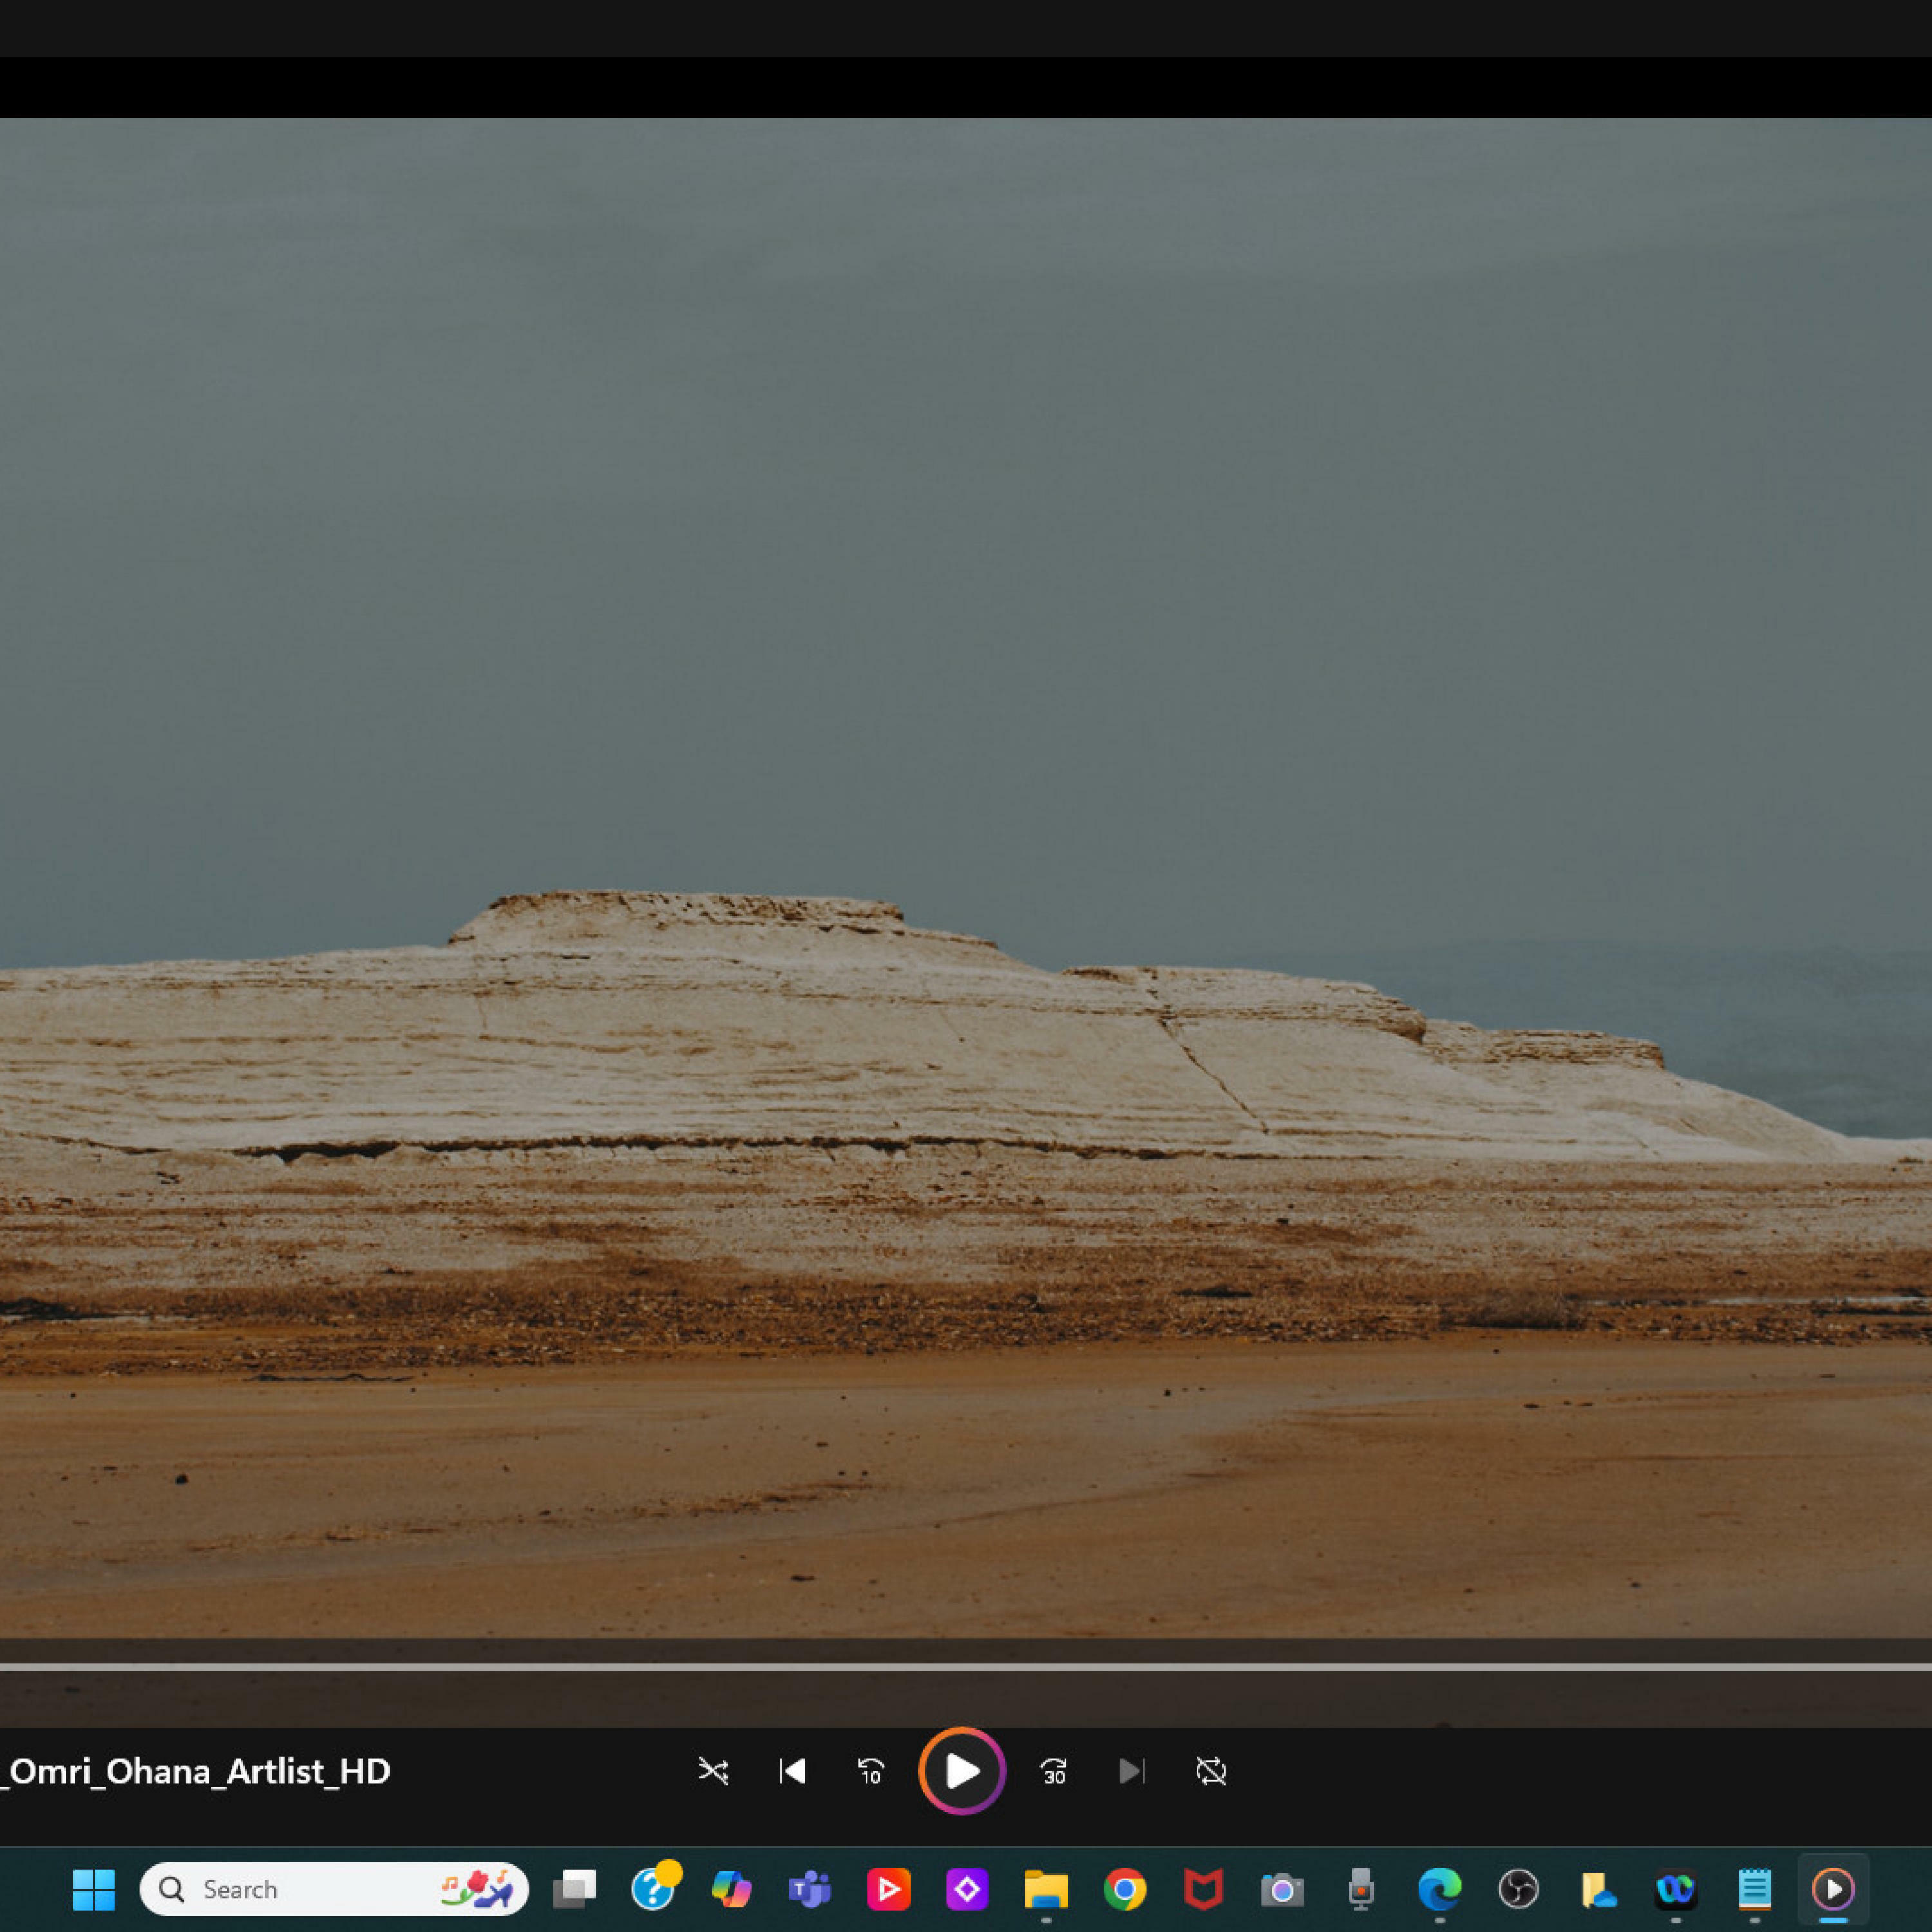This screenshot has width=1932, height=1932.
Task: Open Microsoft Teams from the taskbar
Action: tap(810, 1889)
